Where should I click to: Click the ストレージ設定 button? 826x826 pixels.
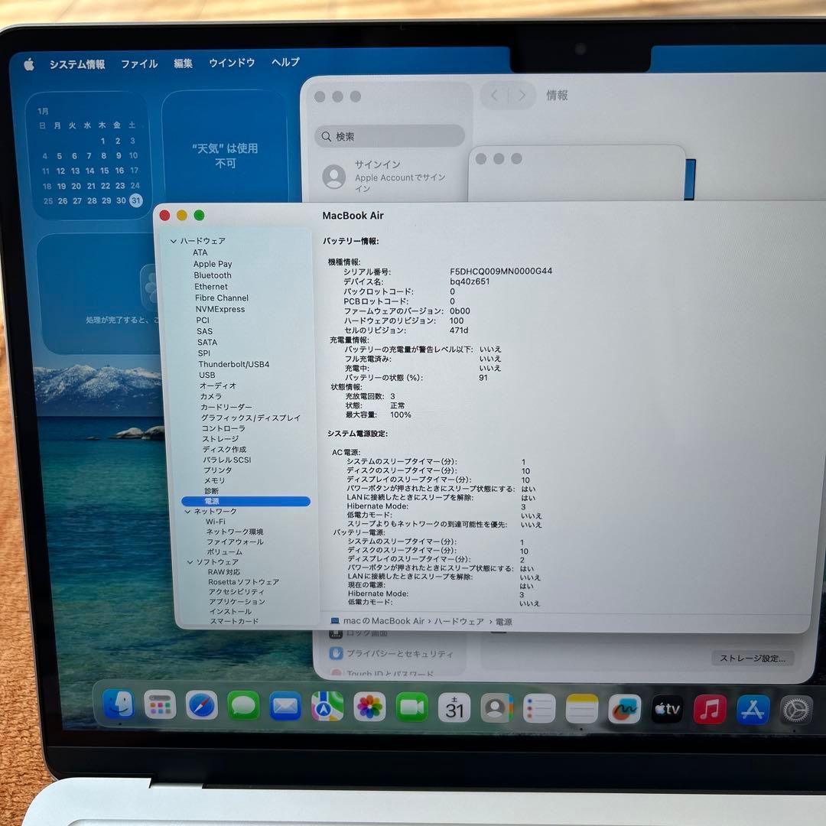click(753, 658)
